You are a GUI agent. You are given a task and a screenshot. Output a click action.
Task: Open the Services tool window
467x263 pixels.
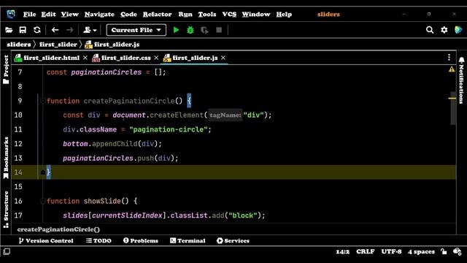[x=233, y=240]
